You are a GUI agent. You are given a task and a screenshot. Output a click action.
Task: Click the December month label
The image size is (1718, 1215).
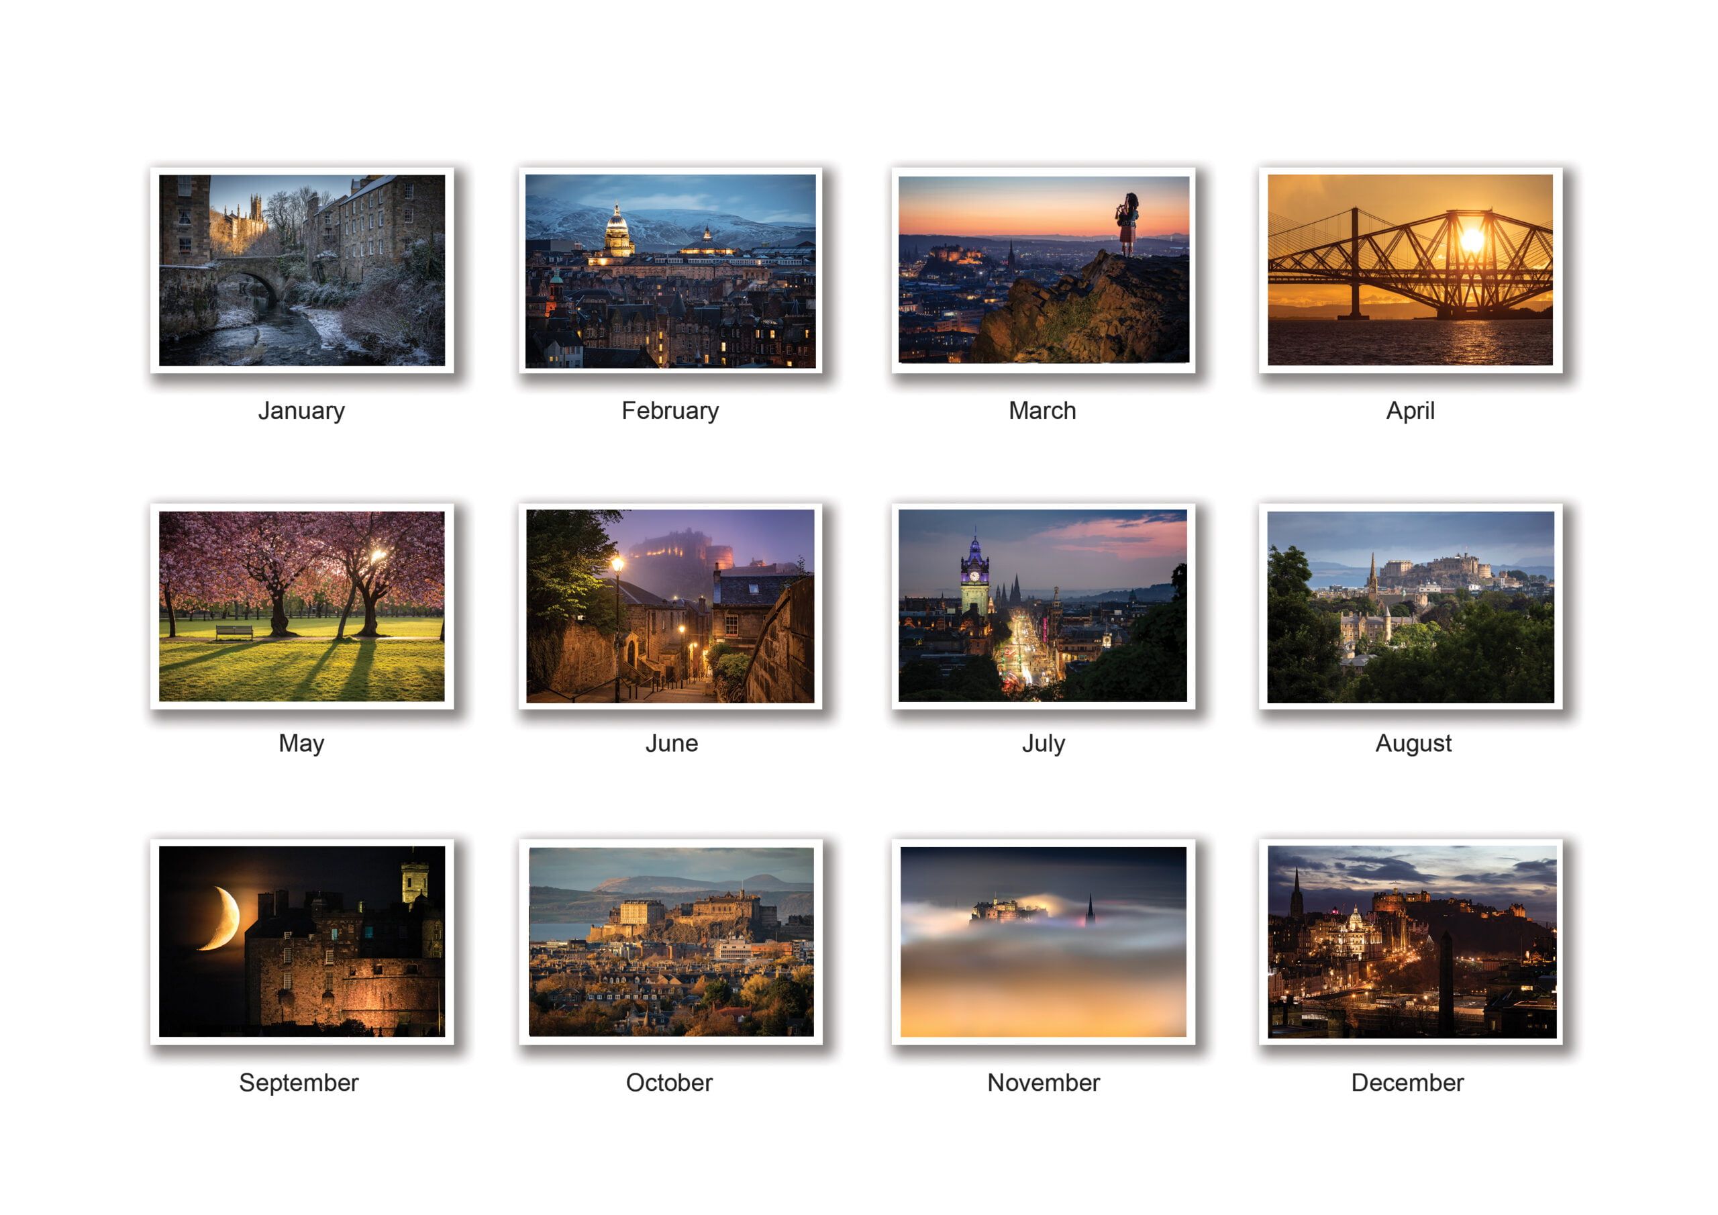click(x=1407, y=1083)
